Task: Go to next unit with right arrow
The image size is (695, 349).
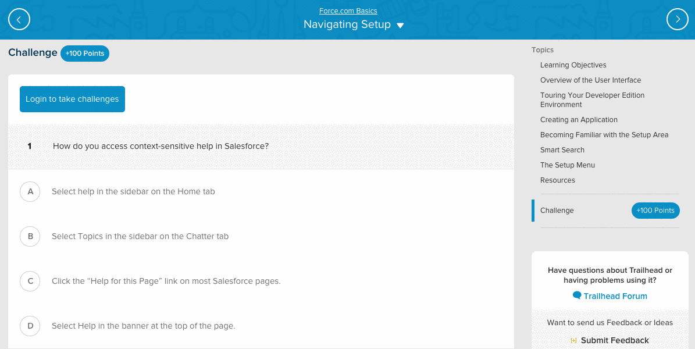Action: [x=678, y=19]
